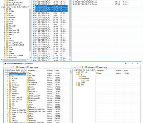The image size is (143, 123).
Task: Collapse the efi folder node
Action: (x=77, y=74)
